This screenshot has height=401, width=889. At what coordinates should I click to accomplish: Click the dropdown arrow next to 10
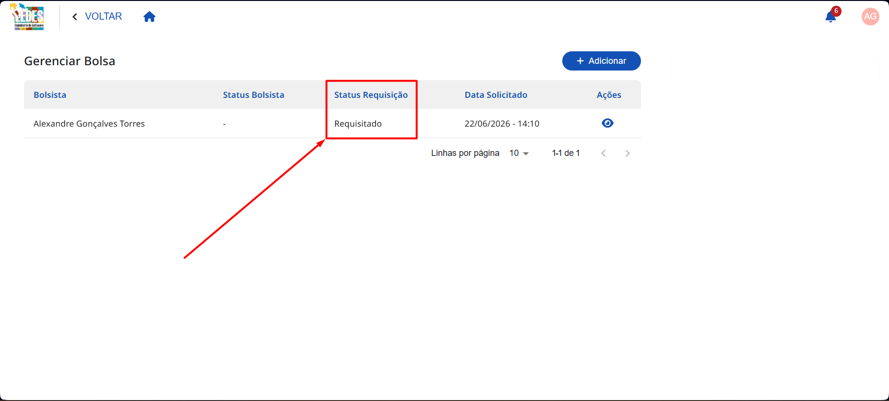point(526,153)
